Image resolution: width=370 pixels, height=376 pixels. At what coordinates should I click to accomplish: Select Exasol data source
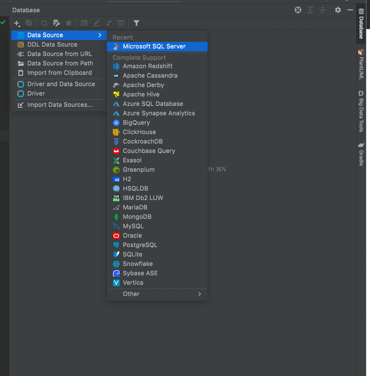[157, 160]
